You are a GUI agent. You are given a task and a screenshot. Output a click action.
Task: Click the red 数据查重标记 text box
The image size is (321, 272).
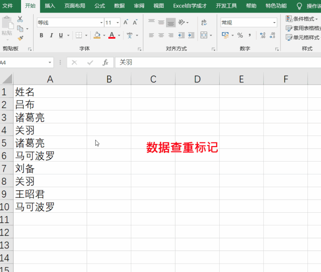pos(182,147)
